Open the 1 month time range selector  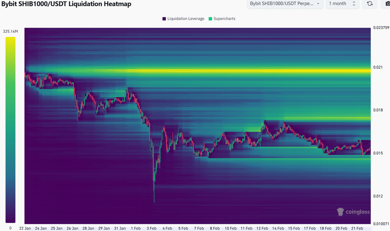pos(342,4)
